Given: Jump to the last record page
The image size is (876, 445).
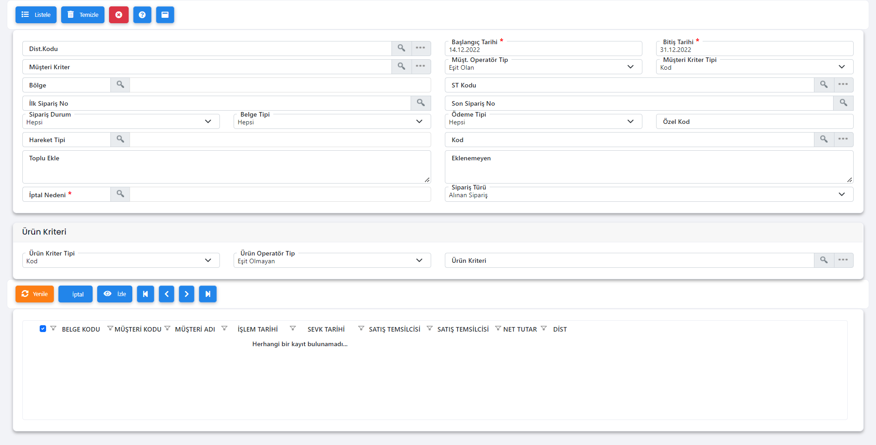Looking at the screenshot, I should point(208,294).
